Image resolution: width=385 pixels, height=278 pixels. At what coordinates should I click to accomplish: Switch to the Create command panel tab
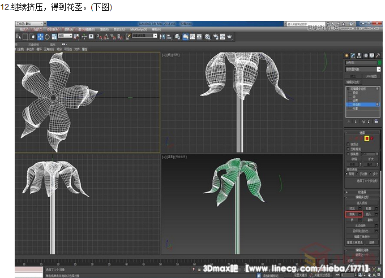(x=346, y=55)
